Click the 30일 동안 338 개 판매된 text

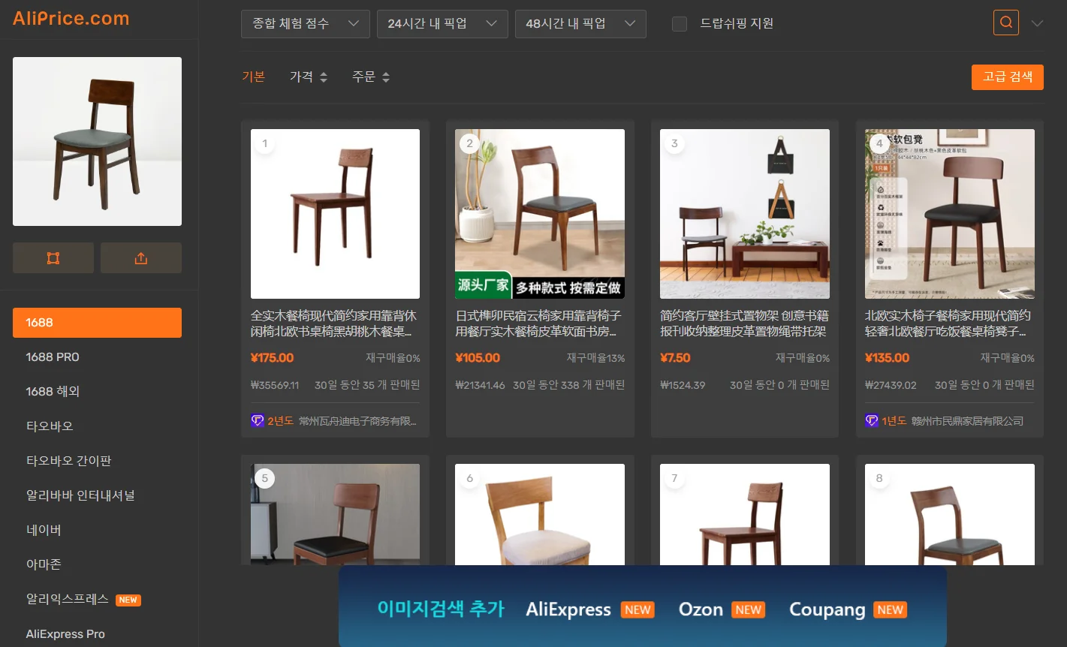[569, 385]
